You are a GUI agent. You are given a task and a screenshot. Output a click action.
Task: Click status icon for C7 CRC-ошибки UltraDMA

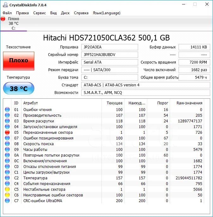7,201
